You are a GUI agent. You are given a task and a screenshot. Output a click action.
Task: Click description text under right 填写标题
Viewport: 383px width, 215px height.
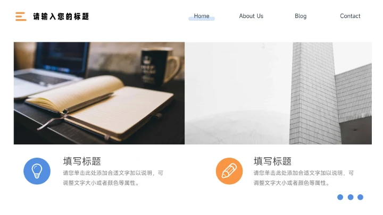pos(303,178)
